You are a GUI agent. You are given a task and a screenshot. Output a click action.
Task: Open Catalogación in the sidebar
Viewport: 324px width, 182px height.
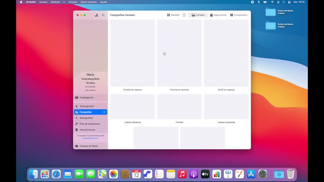coord(90,98)
